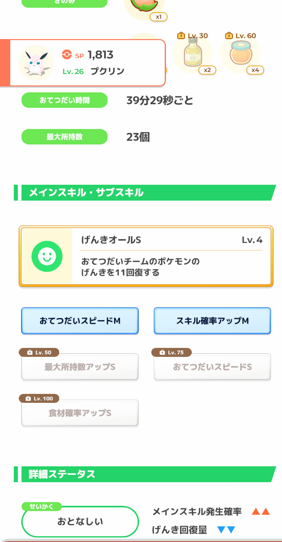This screenshot has width=282, height=542.
Task: Tap locked おてつだいスピードS sub skill
Action: coord(212,367)
